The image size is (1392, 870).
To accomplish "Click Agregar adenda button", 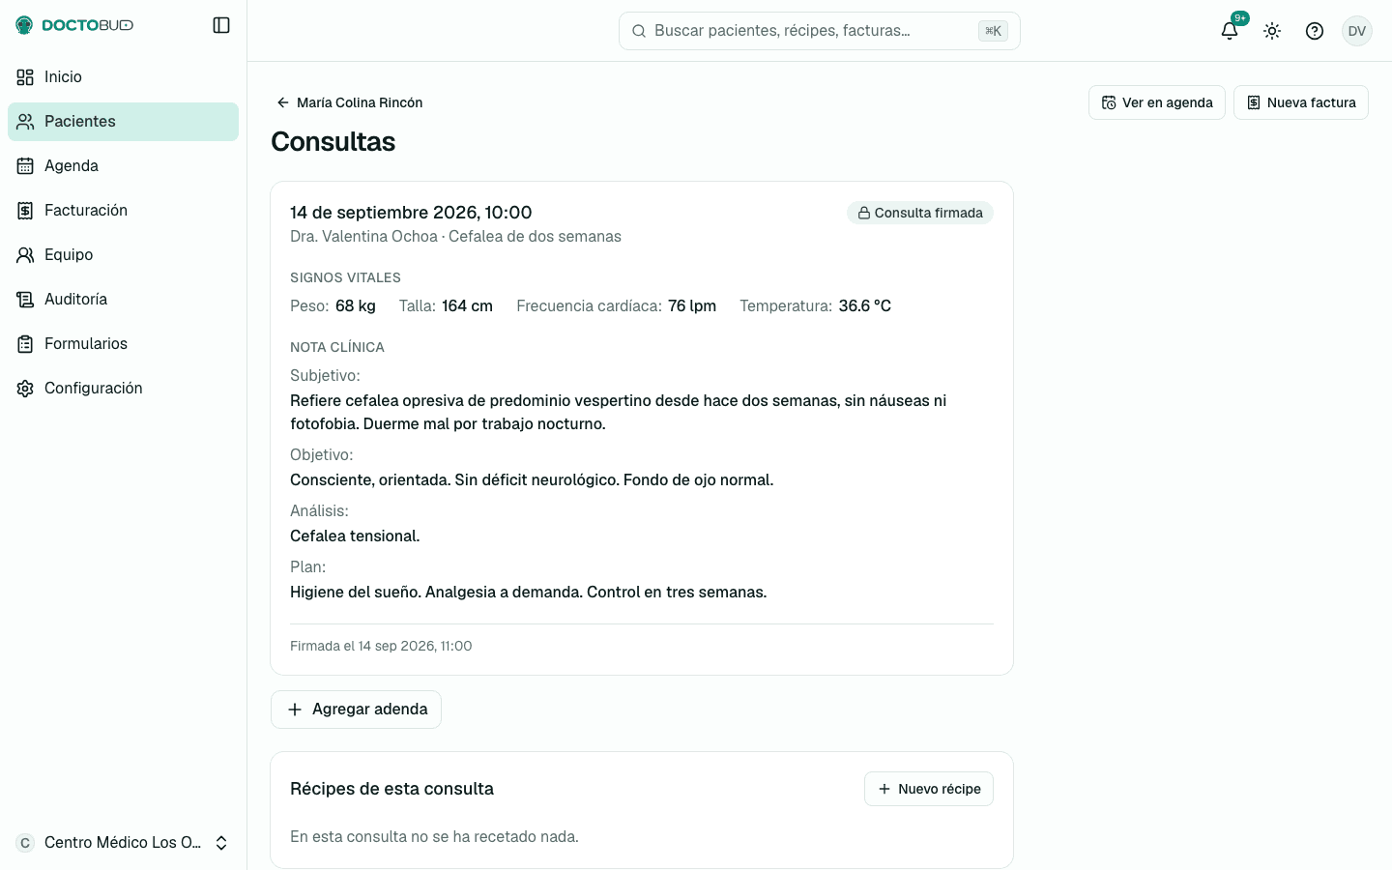I will click(356, 710).
